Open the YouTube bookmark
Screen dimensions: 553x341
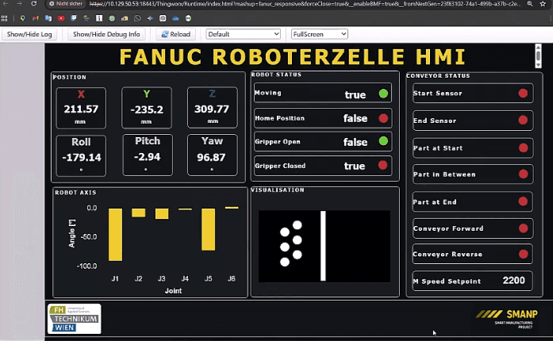[x=61, y=18]
